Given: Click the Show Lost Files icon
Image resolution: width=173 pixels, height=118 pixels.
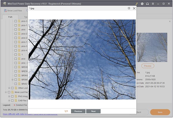Looking at the screenshot, I should [x=5, y=11].
